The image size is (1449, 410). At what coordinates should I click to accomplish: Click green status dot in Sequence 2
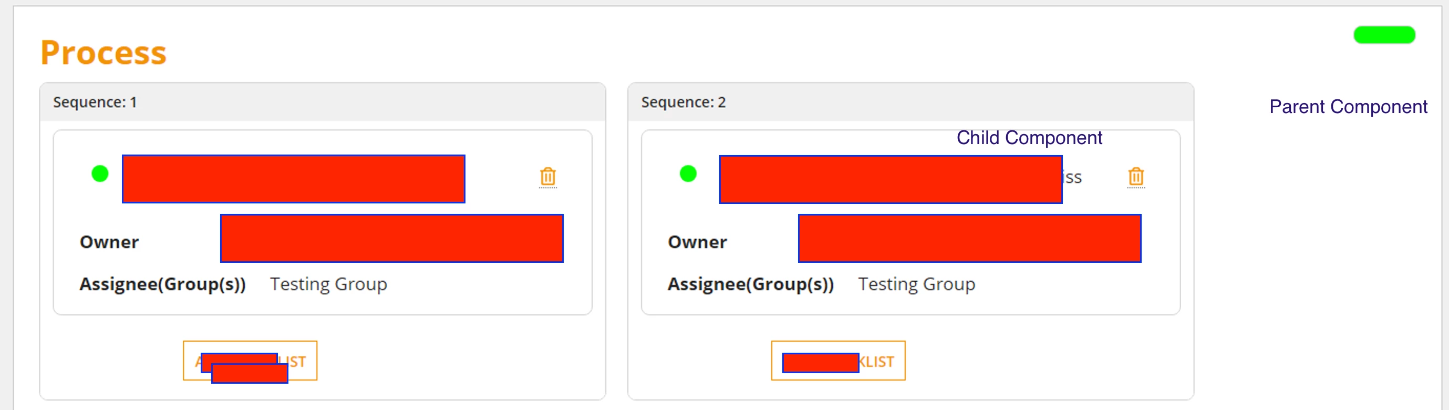click(688, 174)
